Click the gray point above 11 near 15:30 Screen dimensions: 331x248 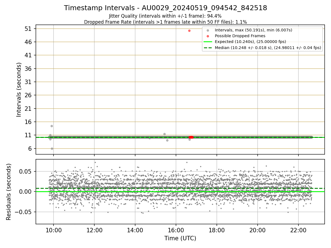(x=164, y=134)
